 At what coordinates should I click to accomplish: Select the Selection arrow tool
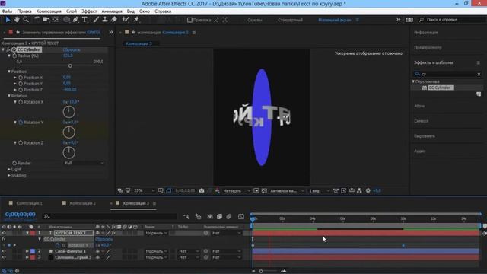pos(8,20)
